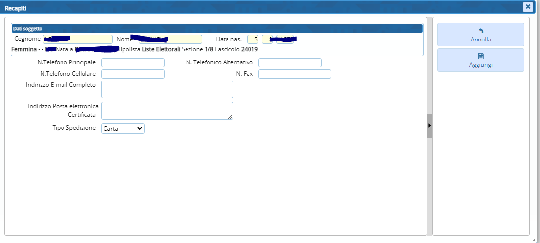Focus the N.Telefono Principale field
Viewport: 540px width, 243px height.
(x=132, y=62)
